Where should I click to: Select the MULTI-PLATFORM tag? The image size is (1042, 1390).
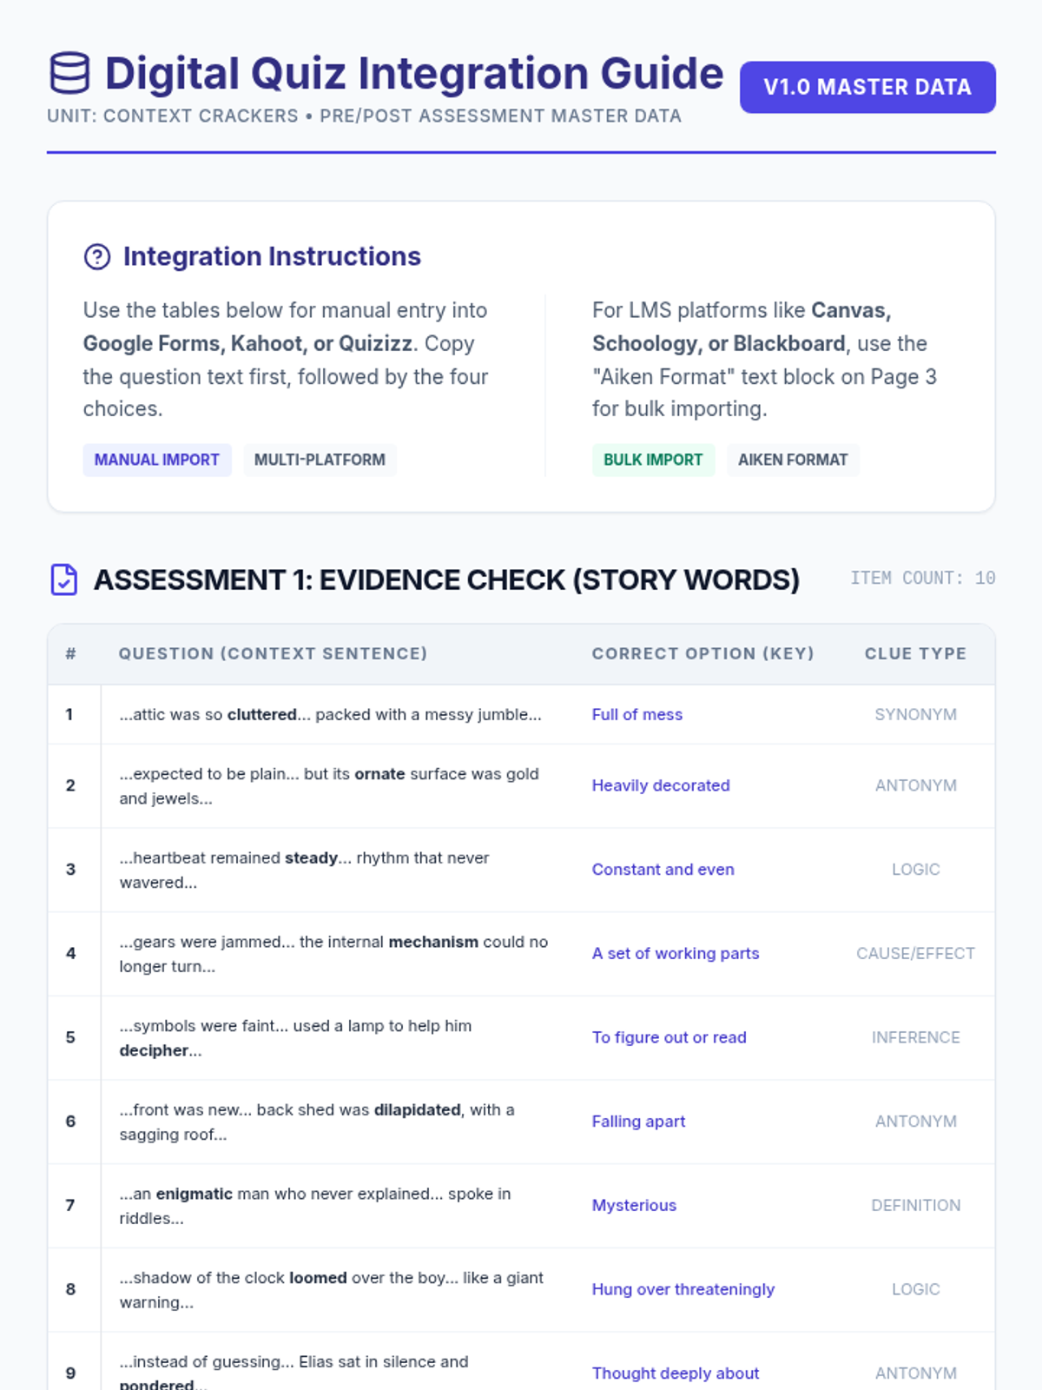(x=320, y=460)
